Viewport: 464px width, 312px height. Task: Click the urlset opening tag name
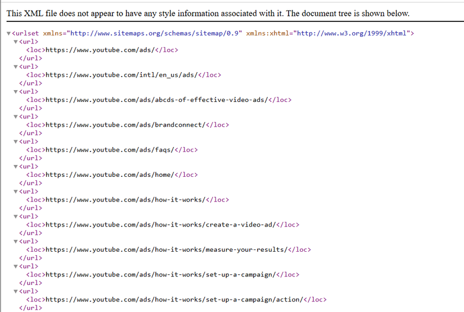27,33
